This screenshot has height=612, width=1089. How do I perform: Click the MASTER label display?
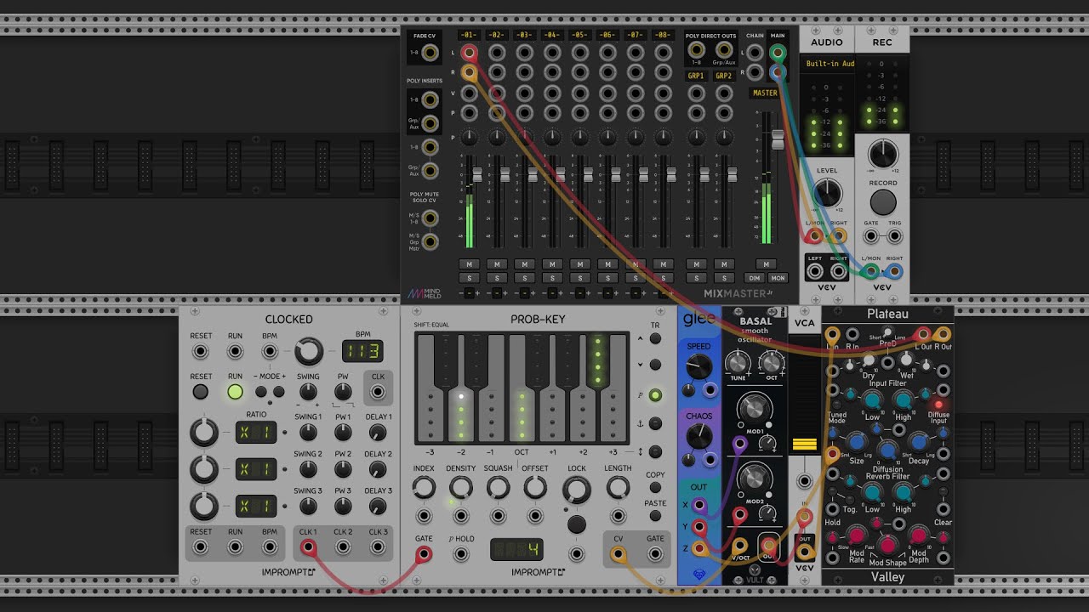765,93
